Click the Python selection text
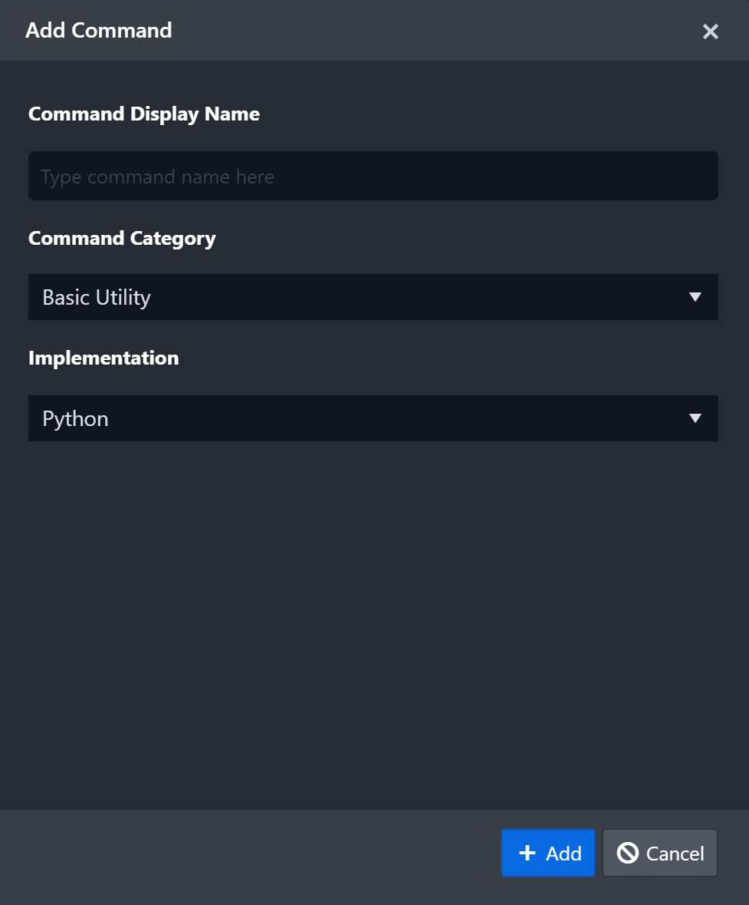749x905 pixels. click(x=75, y=419)
